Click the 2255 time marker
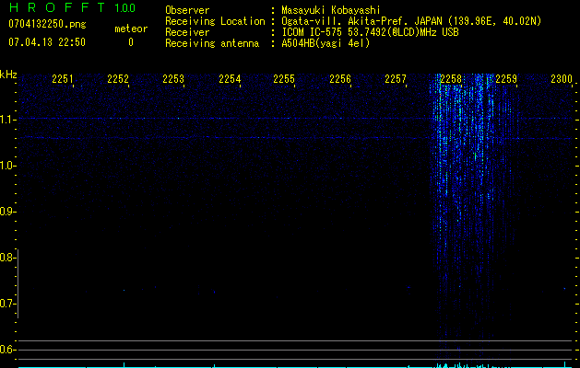This screenshot has height=368, width=580. click(x=284, y=79)
